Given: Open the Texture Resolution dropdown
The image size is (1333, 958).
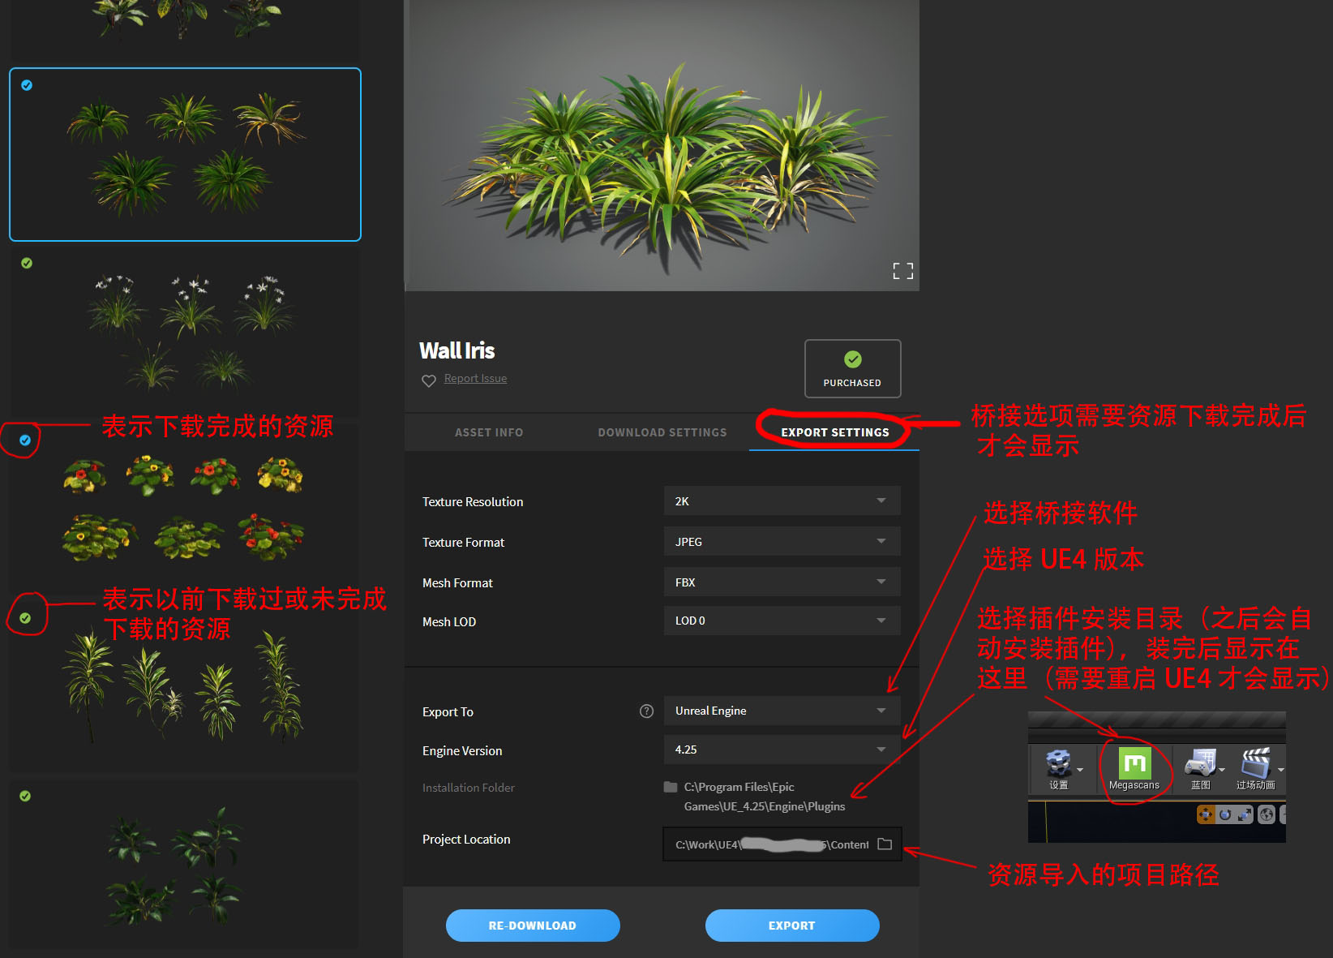Looking at the screenshot, I should coord(781,500).
